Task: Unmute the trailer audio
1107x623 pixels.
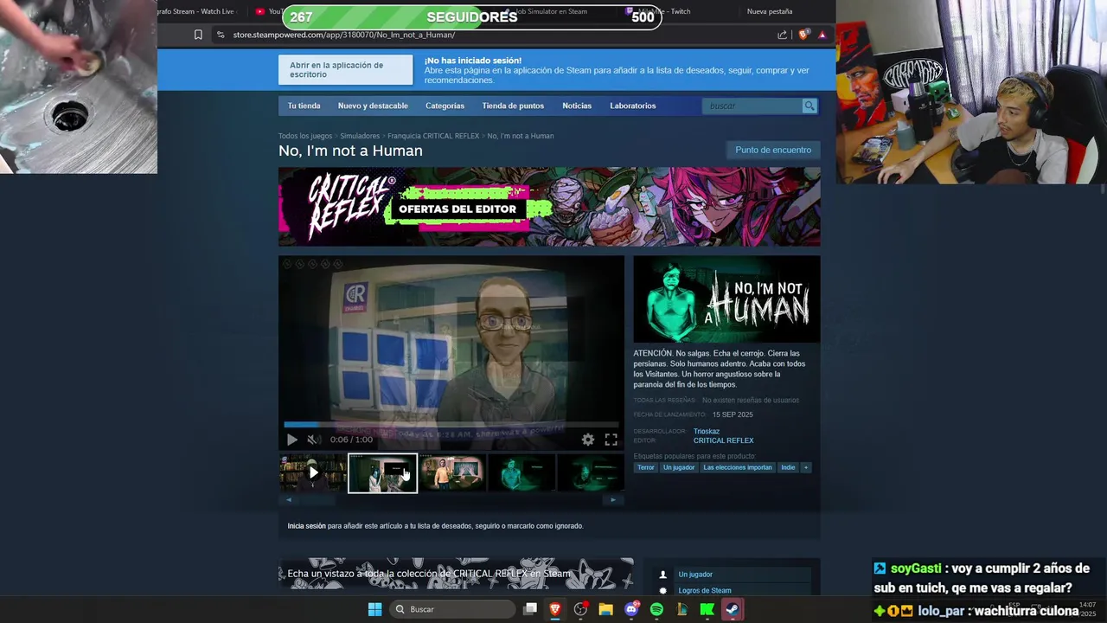Action: 313,440
